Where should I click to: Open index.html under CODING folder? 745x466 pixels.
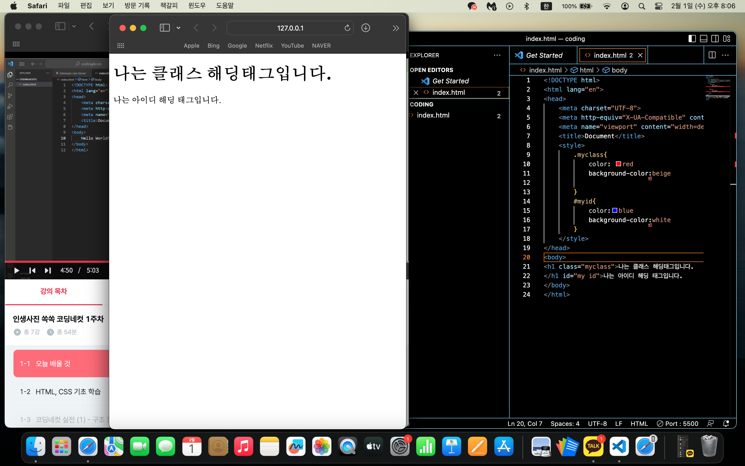pyautogui.click(x=459, y=115)
